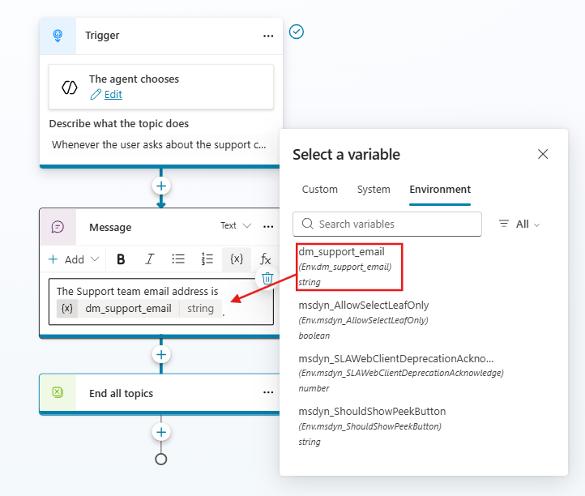Open the Add dropdown in Message toolbar
Viewport: 585px width, 496px height.
[74, 259]
